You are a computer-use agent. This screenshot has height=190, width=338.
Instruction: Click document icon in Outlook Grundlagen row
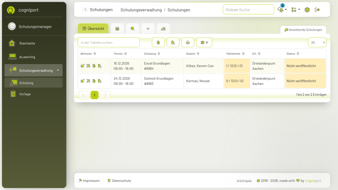[x=94, y=81]
